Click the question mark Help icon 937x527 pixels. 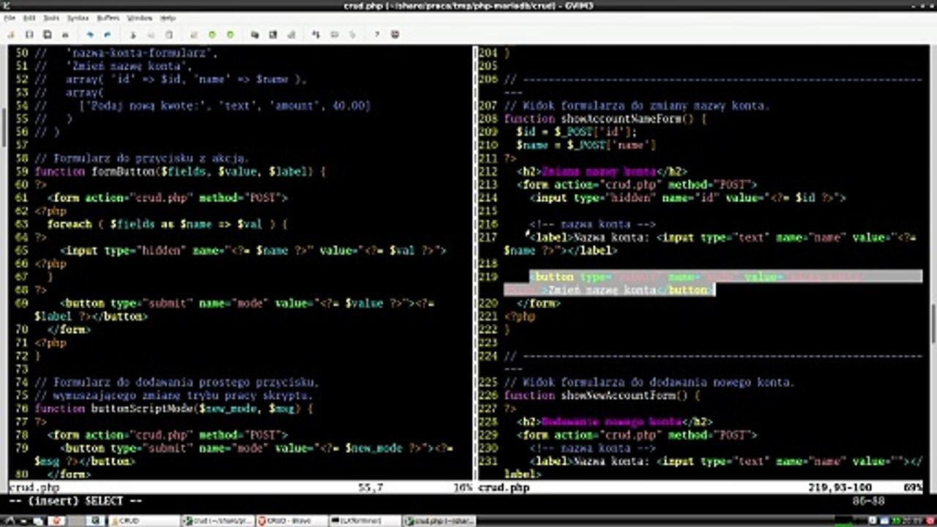pyautogui.click(x=377, y=34)
